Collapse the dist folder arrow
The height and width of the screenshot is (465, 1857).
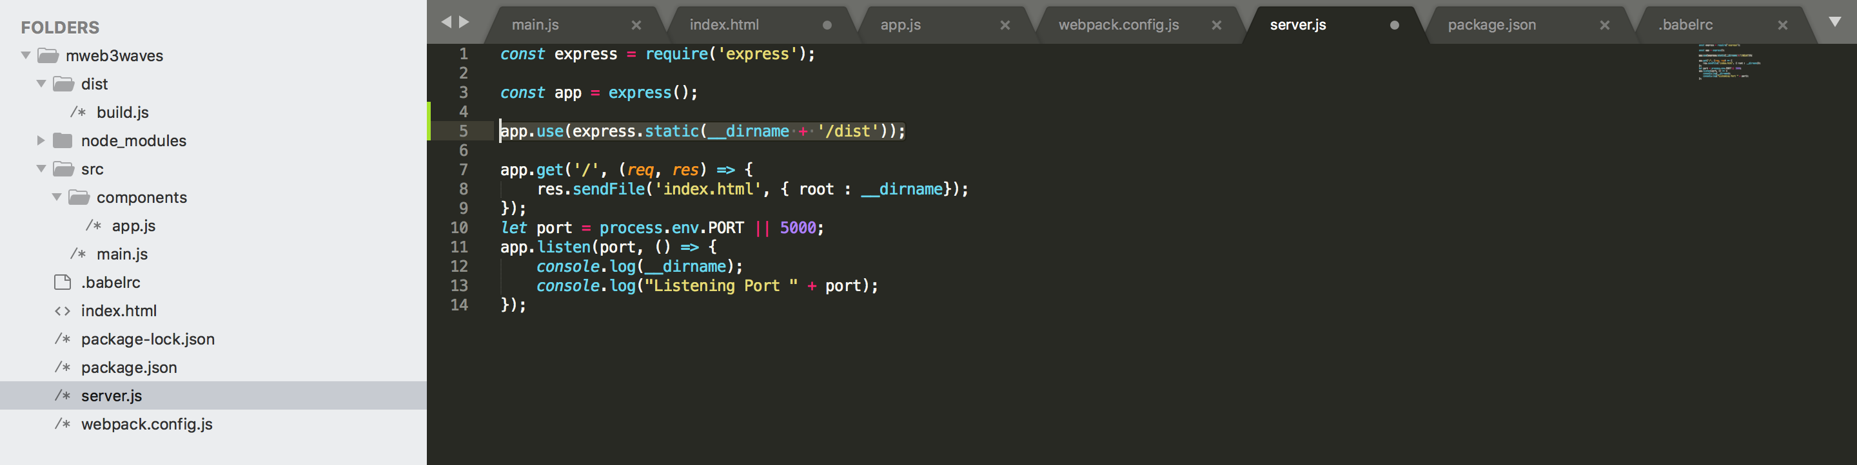pyautogui.click(x=41, y=84)
